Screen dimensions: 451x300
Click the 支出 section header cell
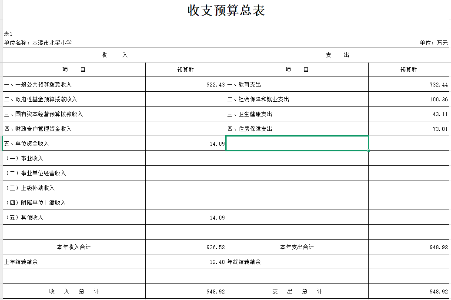click(337, 55)
